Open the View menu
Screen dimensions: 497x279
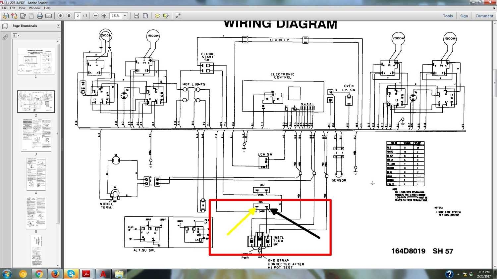22,8
